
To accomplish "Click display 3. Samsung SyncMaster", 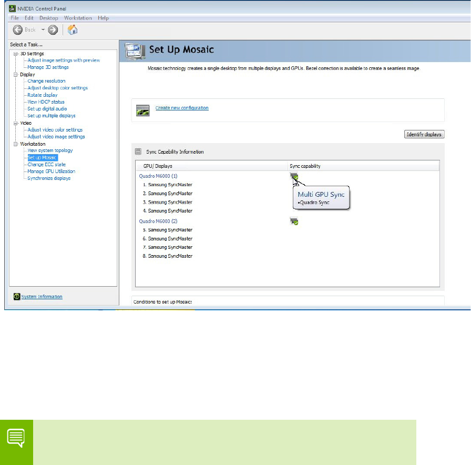I will pyautogui.click(x=168, y=203).
